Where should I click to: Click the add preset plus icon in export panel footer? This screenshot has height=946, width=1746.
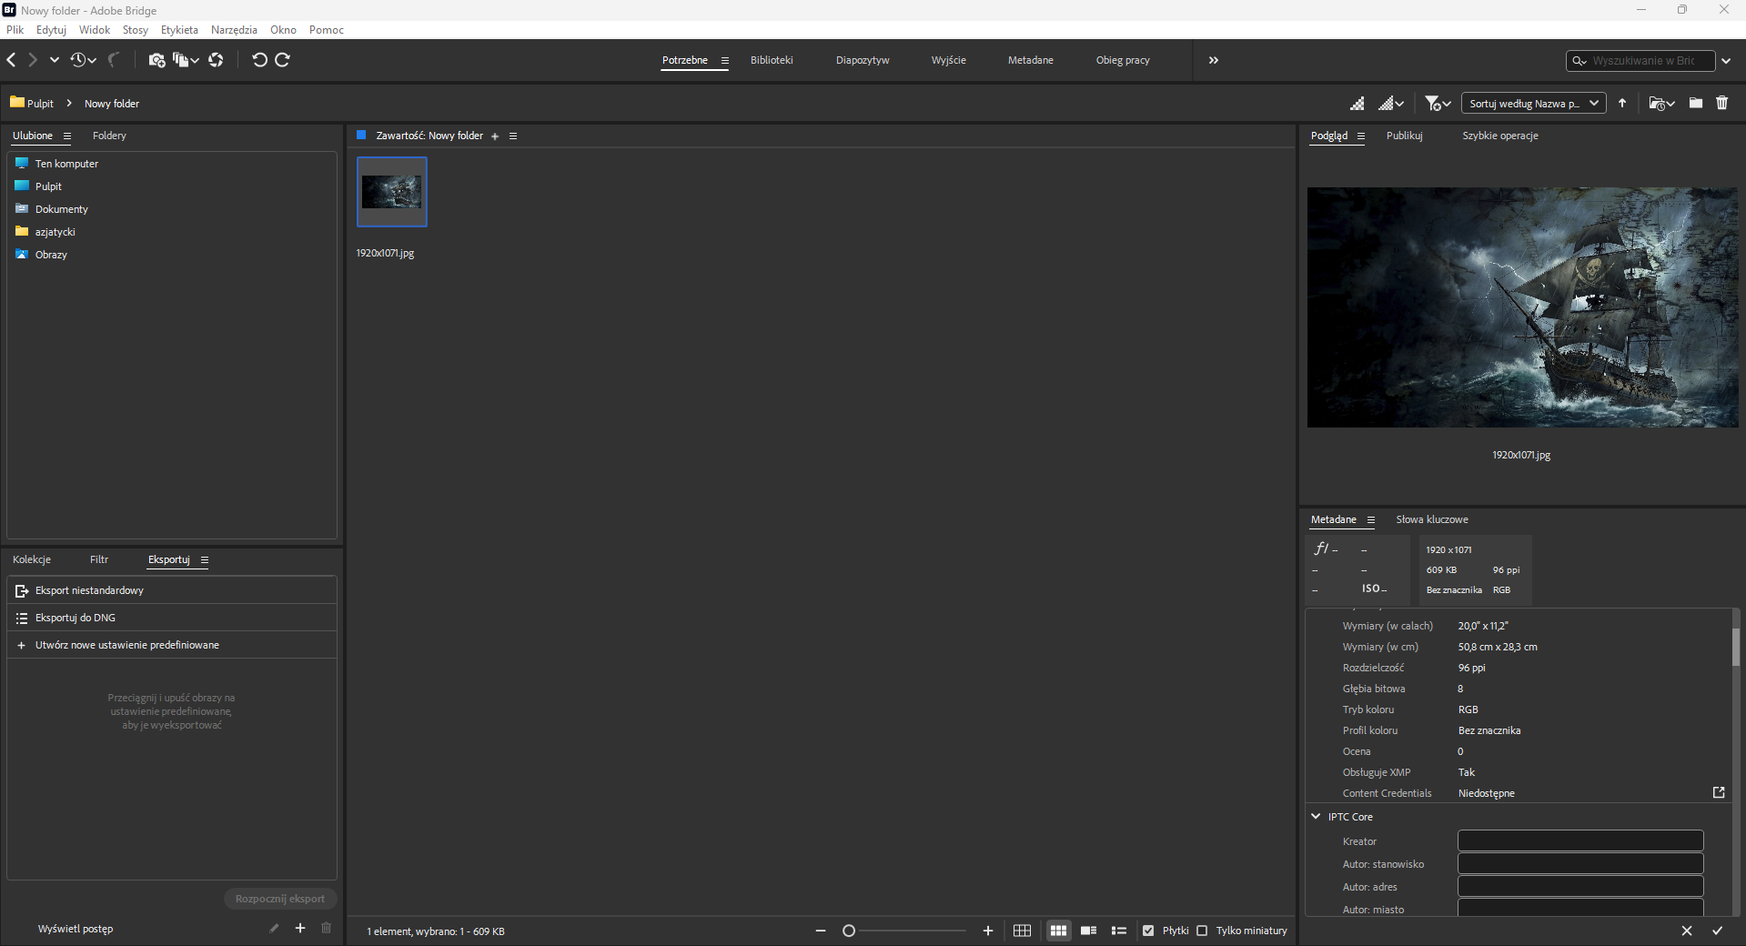click(x=300, y=928)
